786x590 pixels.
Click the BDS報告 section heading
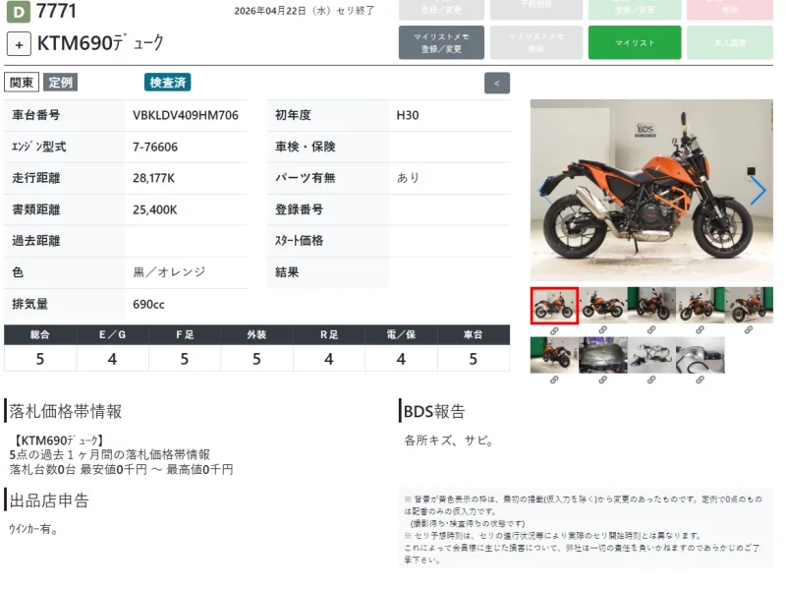(434, 411)
